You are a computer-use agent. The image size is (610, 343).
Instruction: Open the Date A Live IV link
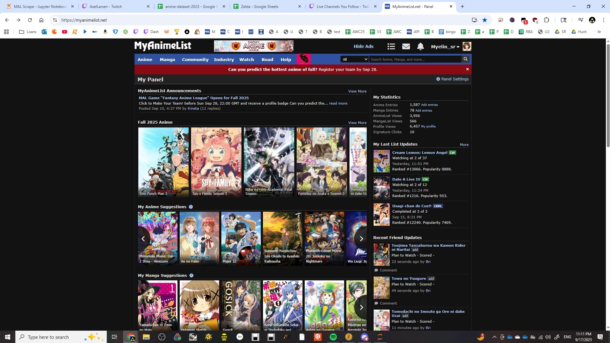coord(406,179)
